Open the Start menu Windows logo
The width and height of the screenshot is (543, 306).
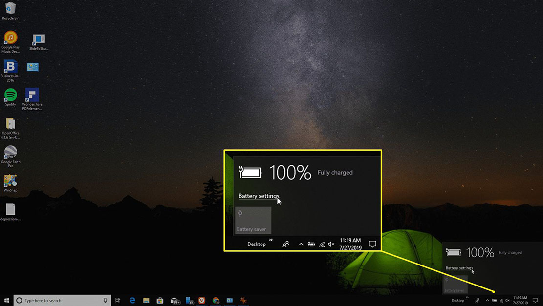[x=6, y=300]
